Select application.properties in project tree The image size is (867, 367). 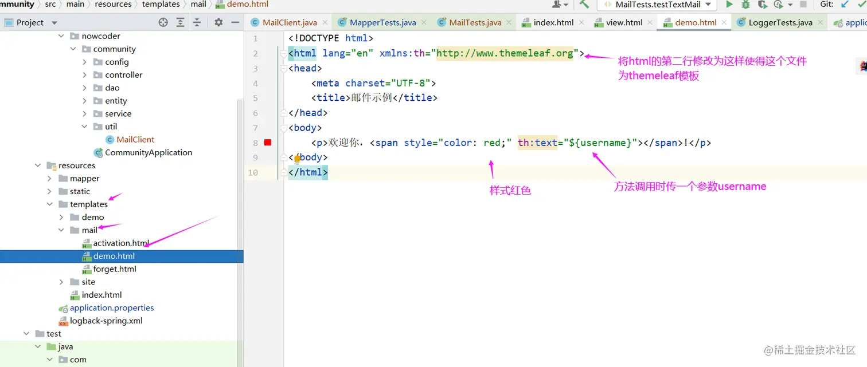[x=106, y=308]
